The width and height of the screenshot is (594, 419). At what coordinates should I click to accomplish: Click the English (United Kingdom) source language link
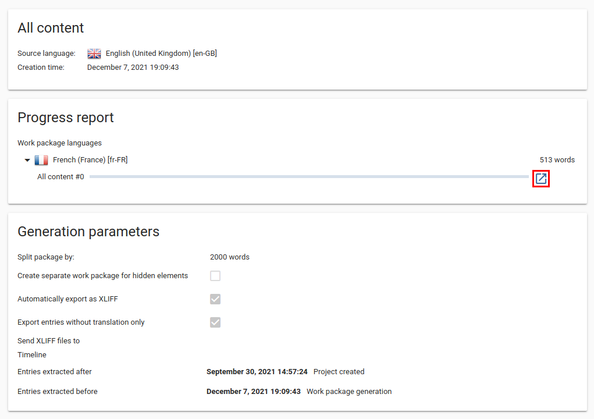[x=161, y=53]
